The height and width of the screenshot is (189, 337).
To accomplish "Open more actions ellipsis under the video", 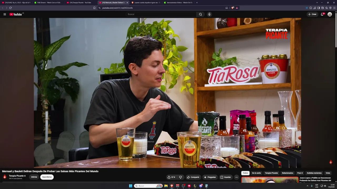I will (236, 177).
